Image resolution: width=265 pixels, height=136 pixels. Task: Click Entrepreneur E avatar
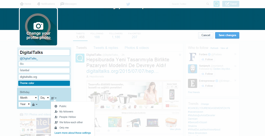pyautogui.click(x=192, y=83)
